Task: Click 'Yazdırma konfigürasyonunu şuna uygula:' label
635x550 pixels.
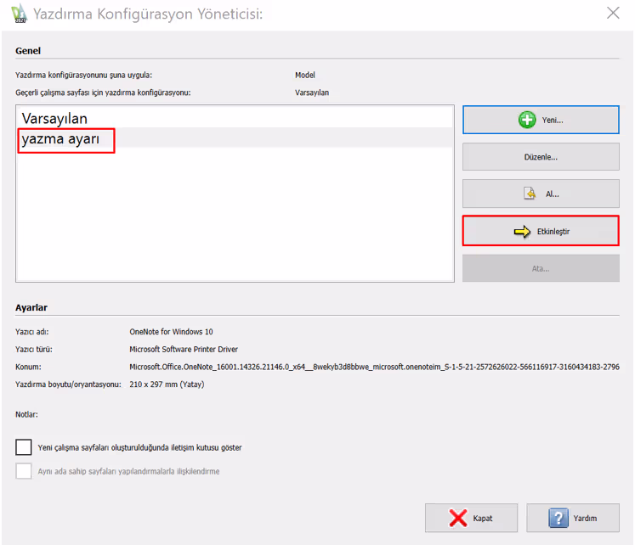Action: [83, 76]
